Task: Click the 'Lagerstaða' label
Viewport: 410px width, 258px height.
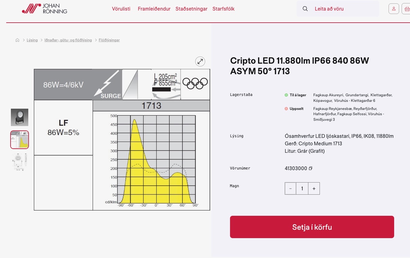Action: pyautogui.click(x=241, y=95)
